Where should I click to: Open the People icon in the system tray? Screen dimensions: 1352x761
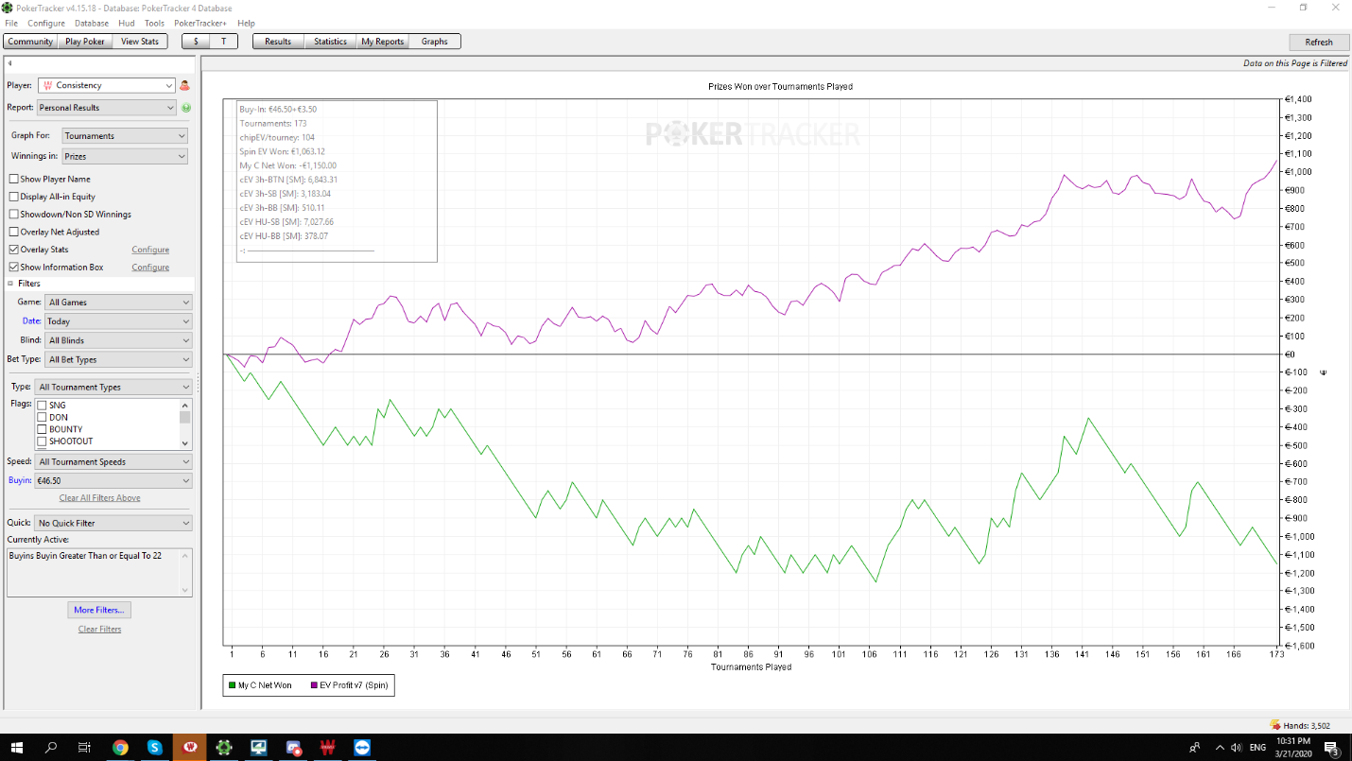pyautogui.click(x=1194, y=748)
